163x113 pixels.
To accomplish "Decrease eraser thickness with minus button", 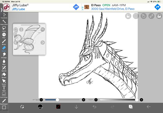I will pyautogui.click(x=41, y=100).
